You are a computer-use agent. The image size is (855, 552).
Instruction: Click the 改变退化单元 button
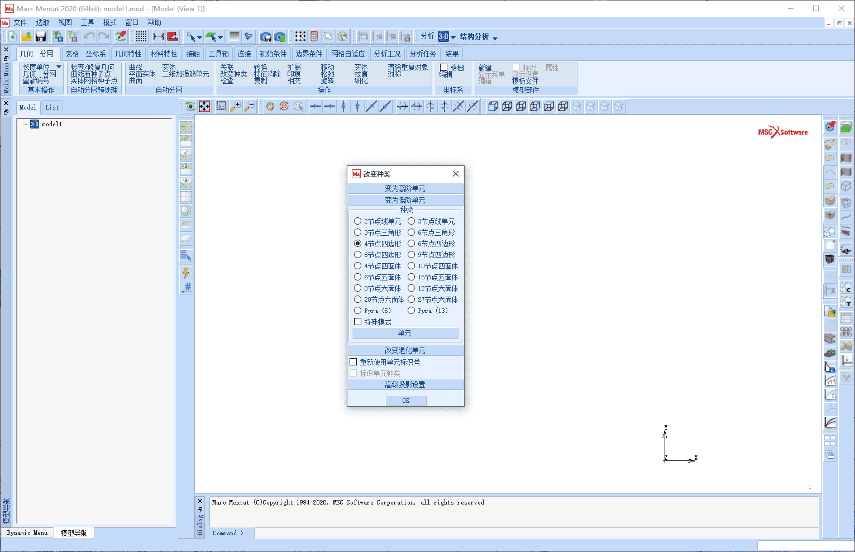coord(405,350)
